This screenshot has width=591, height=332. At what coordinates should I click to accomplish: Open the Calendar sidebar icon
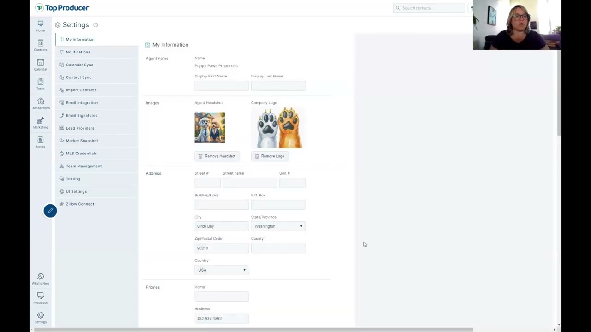41,65
